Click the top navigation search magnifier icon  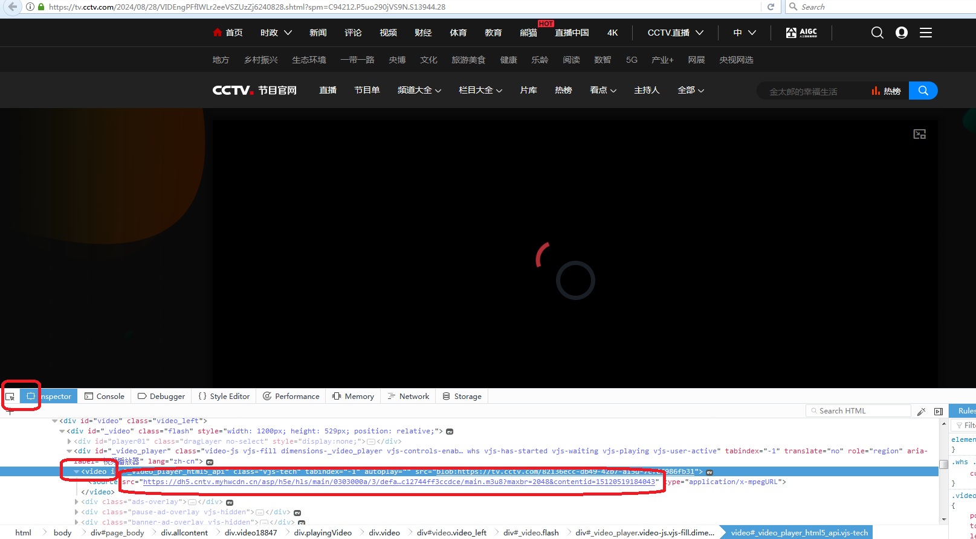(877, 33)
